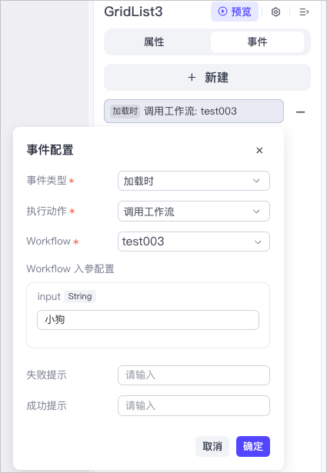Switch to the 事件 tab
The width and height of the screenshot is (327, 473).
(257, 42)
